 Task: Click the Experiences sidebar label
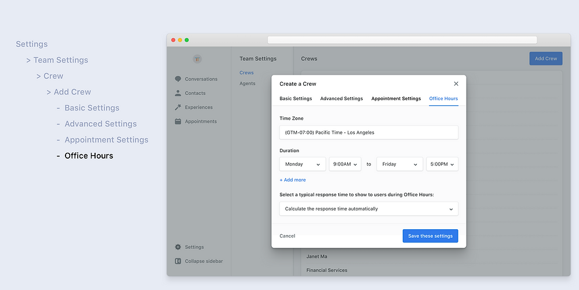point(199,107)
